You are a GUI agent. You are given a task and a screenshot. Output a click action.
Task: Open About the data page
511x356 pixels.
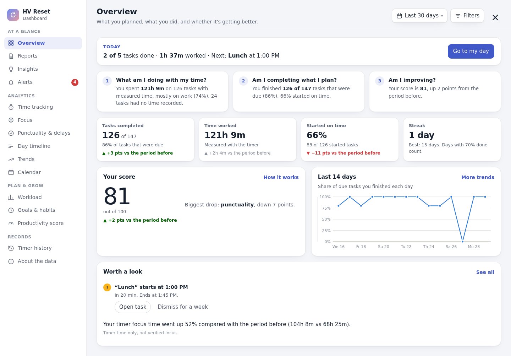pos(43,261)
